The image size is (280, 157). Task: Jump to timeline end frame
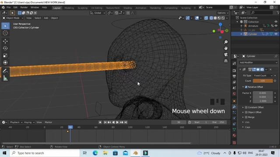tap(126, 122)
